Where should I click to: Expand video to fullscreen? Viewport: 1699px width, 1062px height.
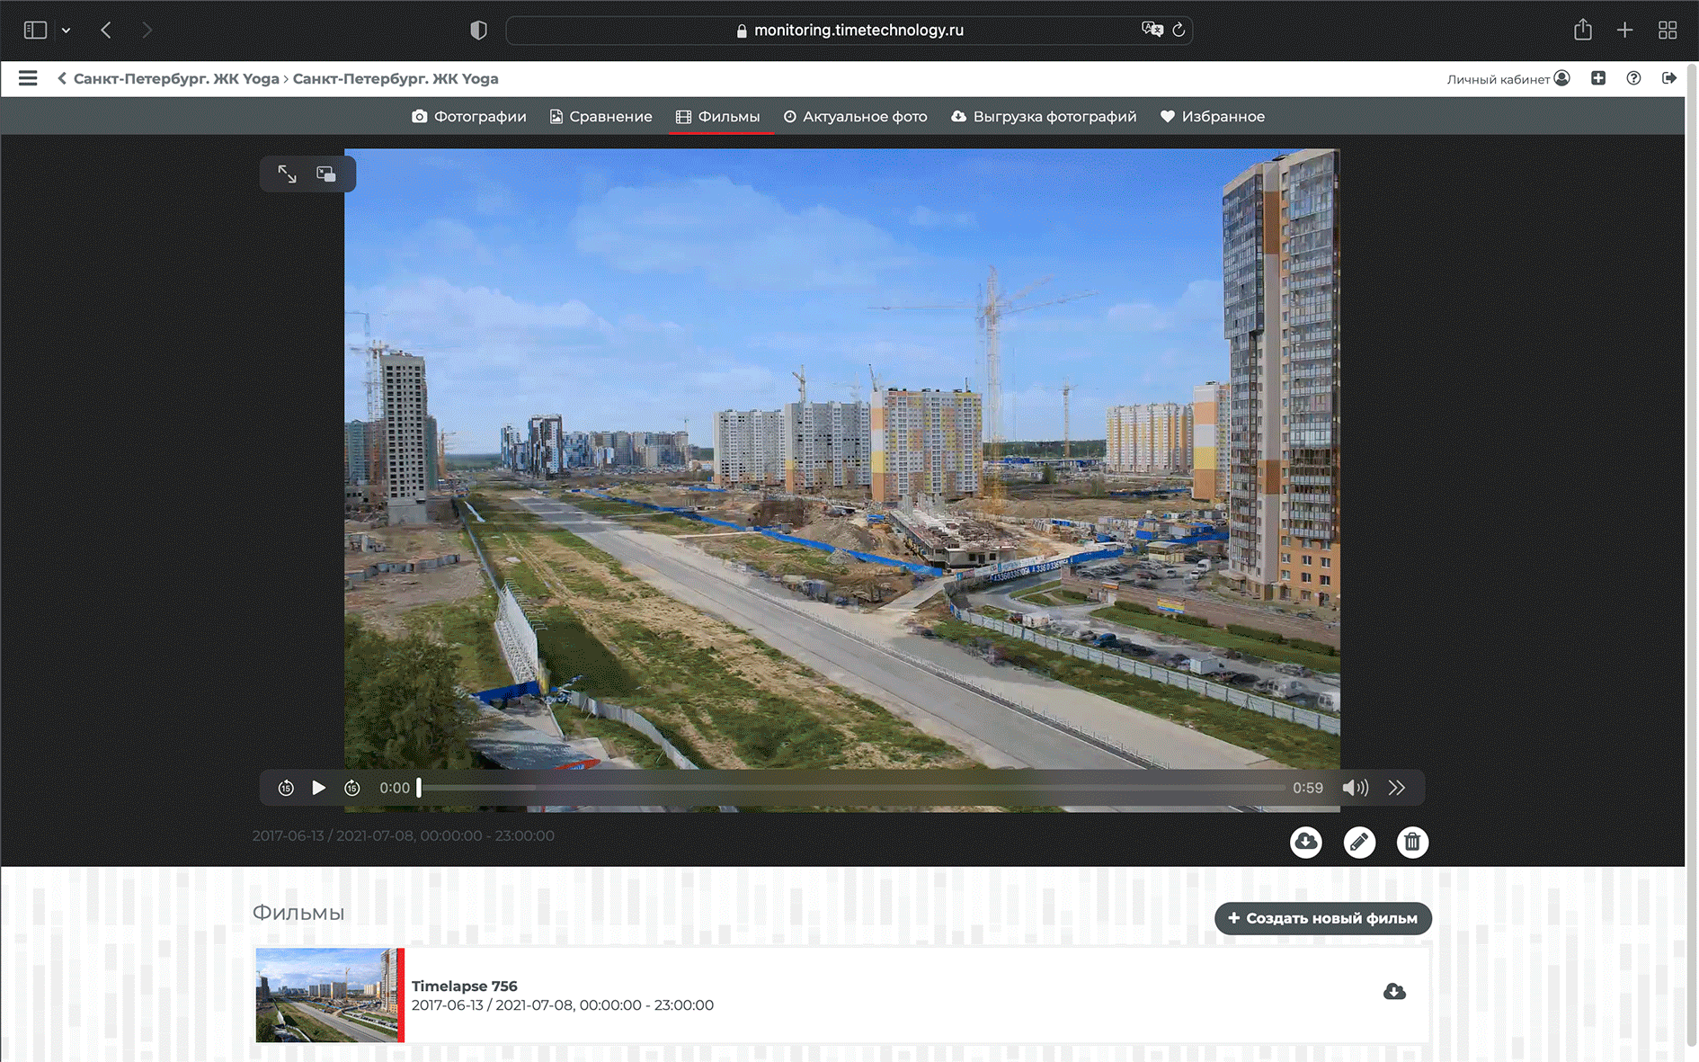click(x=287, y=174)
